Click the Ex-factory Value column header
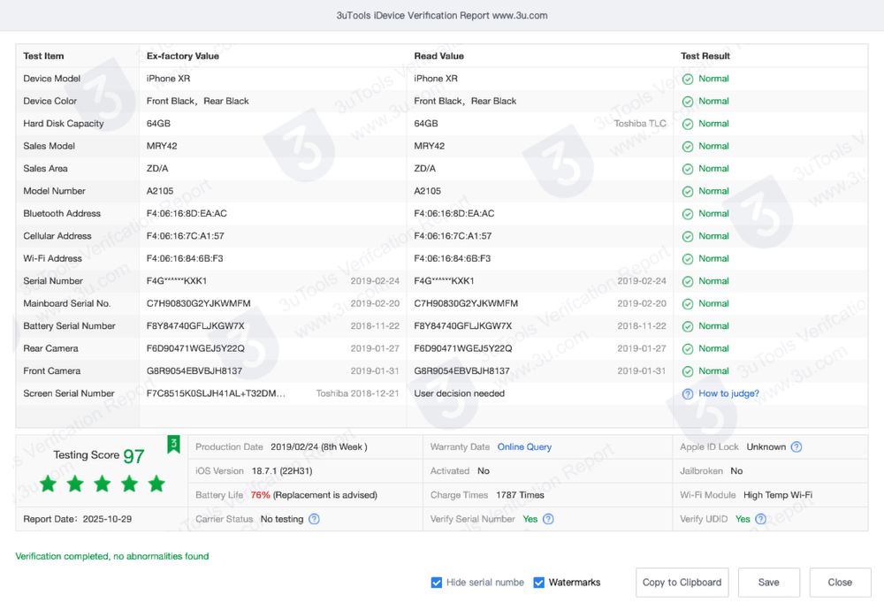884x610 pixels. 183,56
